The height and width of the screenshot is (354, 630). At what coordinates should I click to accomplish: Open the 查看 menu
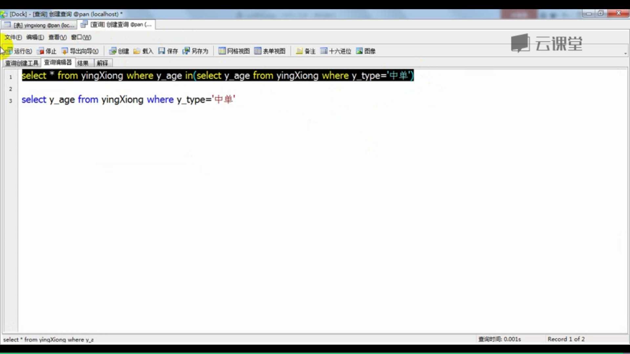[x=57, y=37]
